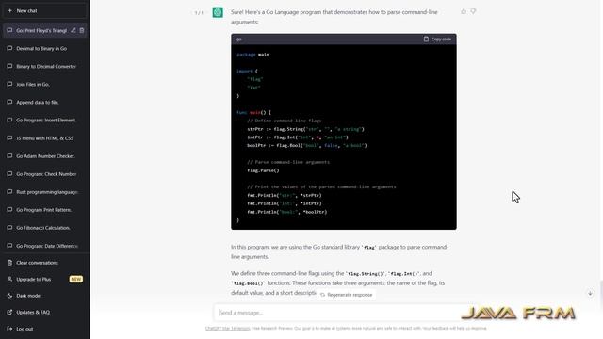Open Updates & FAQ
This screenshot has width=603, height=339.
(44, 312)
